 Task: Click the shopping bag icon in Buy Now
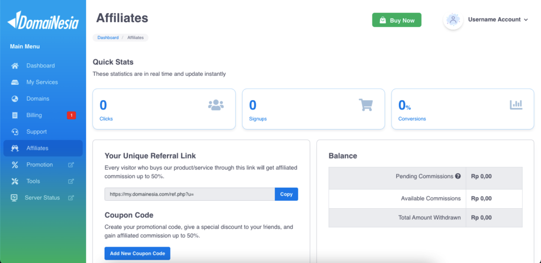pyautogui.click(x=383, y=21)
